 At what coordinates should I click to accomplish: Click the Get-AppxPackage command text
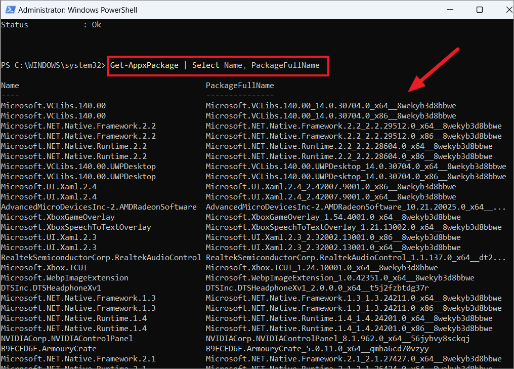[x=144, y=65]
